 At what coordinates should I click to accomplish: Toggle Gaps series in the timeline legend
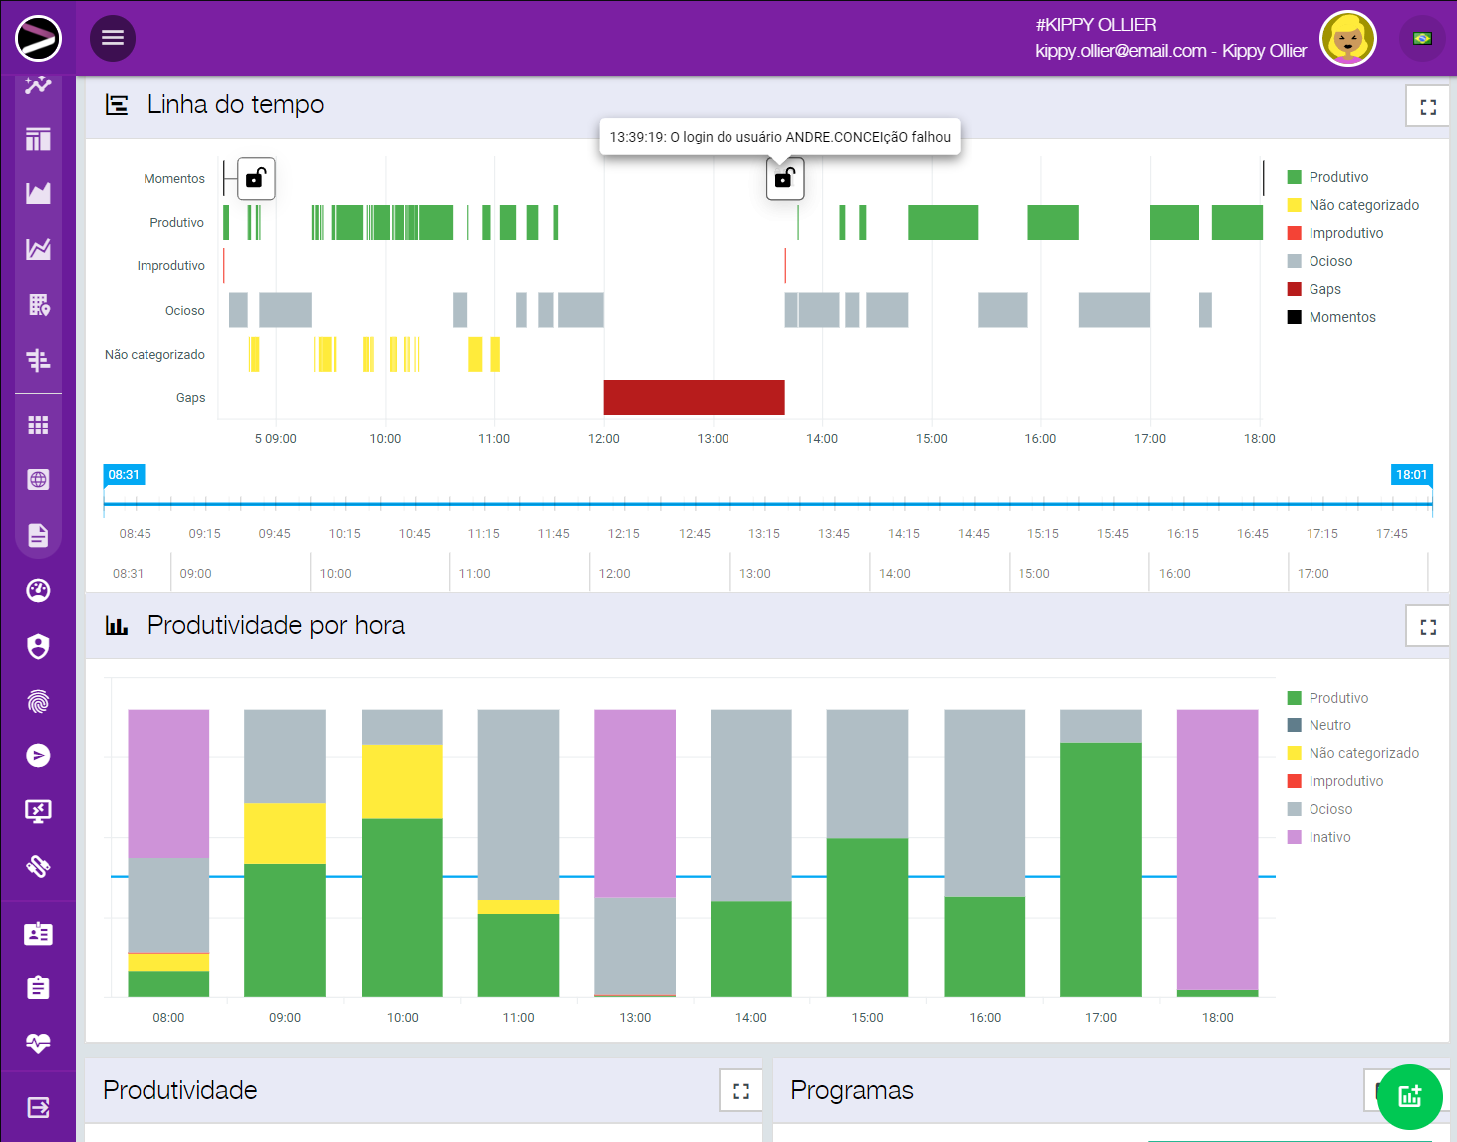coord(1323,289)
